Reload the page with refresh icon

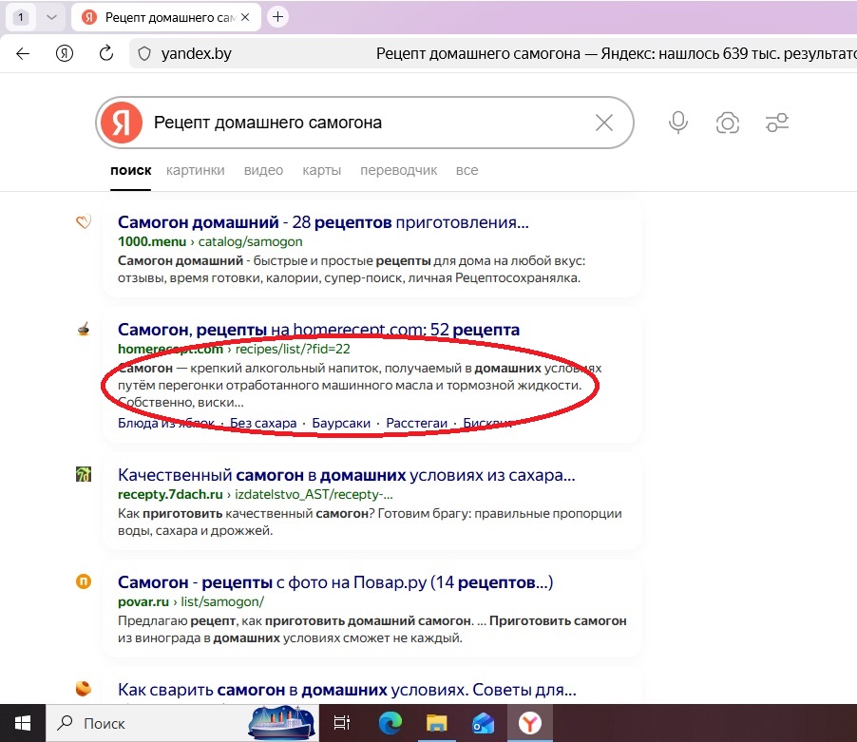106,53
